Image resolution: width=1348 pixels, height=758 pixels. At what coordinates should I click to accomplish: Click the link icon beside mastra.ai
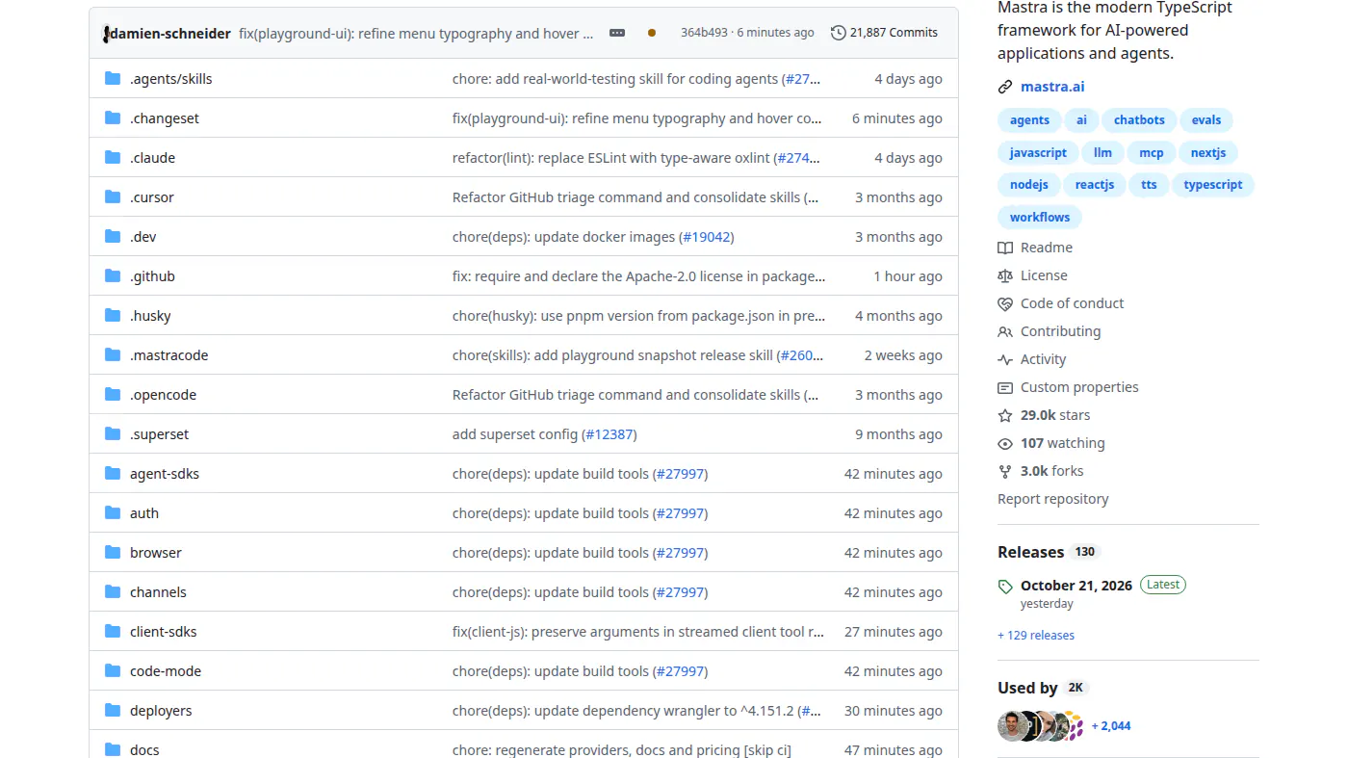pos(1005,87)
